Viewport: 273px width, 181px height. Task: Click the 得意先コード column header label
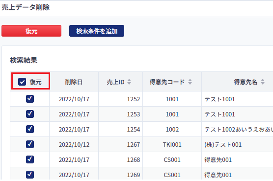coord(167,82)
